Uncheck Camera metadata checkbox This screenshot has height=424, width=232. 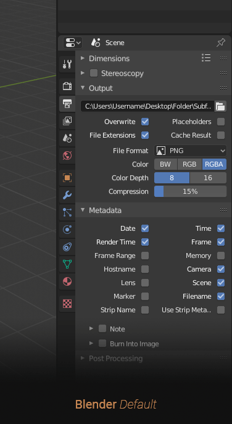tap(221, 269)
